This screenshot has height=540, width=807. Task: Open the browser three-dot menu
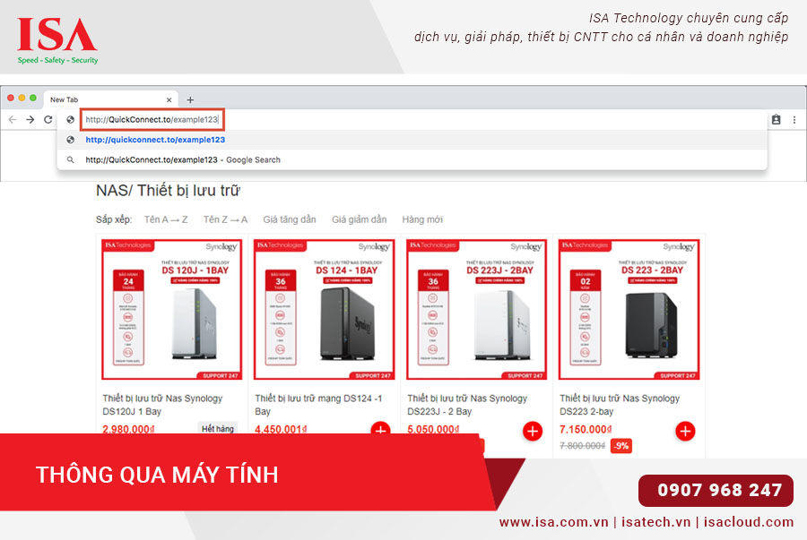click(794, 120)
